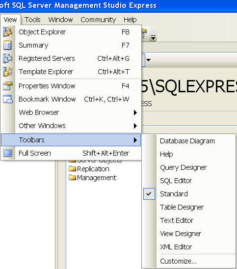This screenshot has width=237, height=269.
Task: Click the Object Explorer icon in View menu
Action: point(7,32)
